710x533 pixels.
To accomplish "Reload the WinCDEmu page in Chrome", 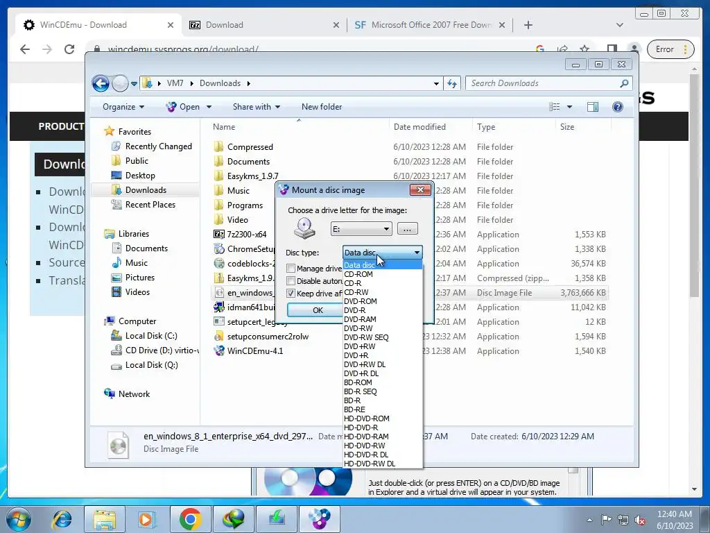I will pos(69,49).
